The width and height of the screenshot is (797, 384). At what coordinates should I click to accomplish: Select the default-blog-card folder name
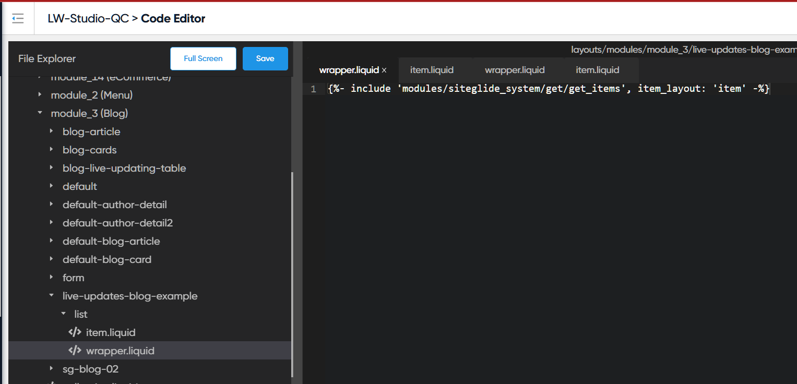coord(107,259)
